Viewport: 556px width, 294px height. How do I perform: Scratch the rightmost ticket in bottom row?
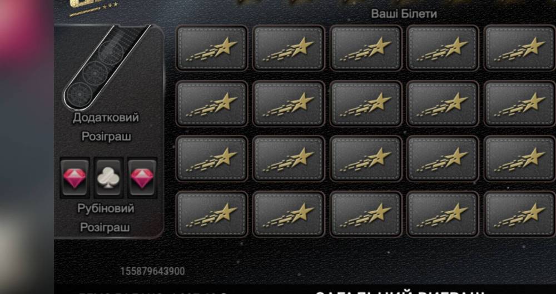(x=520, y=214)
